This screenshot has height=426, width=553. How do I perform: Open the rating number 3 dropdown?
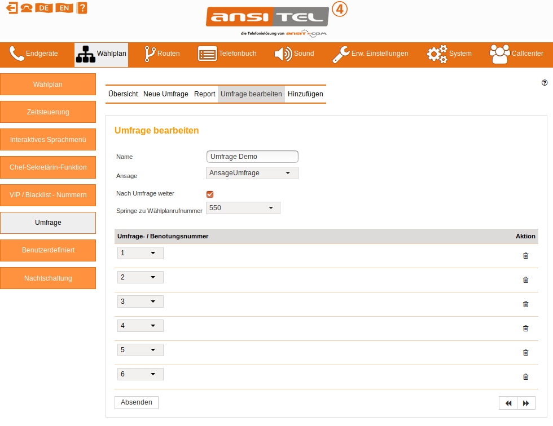140,301
